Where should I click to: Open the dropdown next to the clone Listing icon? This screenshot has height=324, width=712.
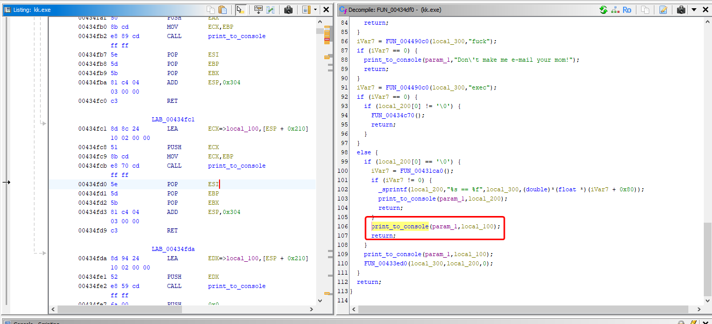tap(315, 9)
